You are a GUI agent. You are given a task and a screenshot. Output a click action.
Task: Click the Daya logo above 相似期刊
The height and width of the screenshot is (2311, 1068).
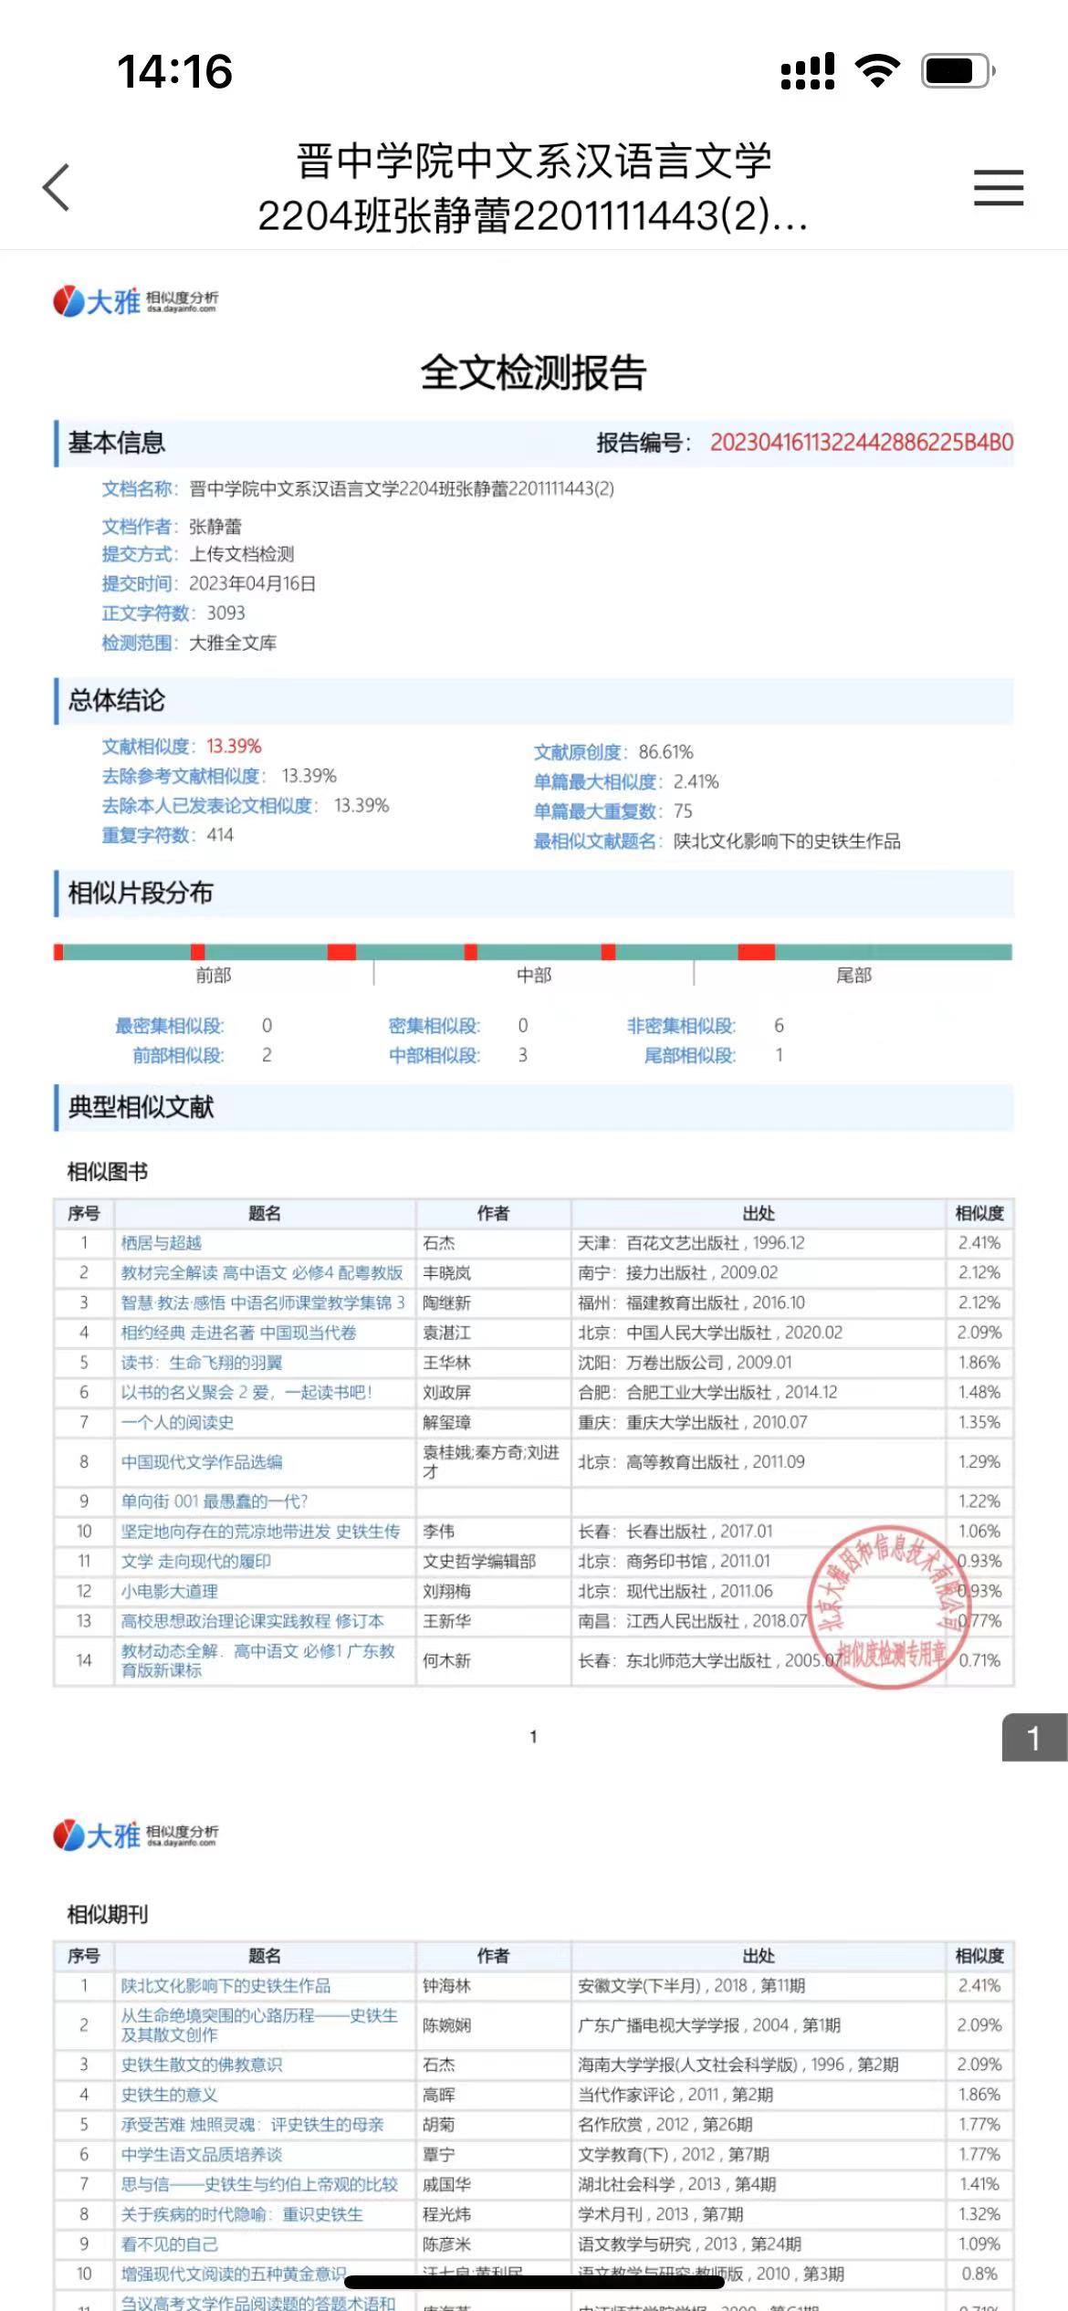click(x=135, y=1835)
